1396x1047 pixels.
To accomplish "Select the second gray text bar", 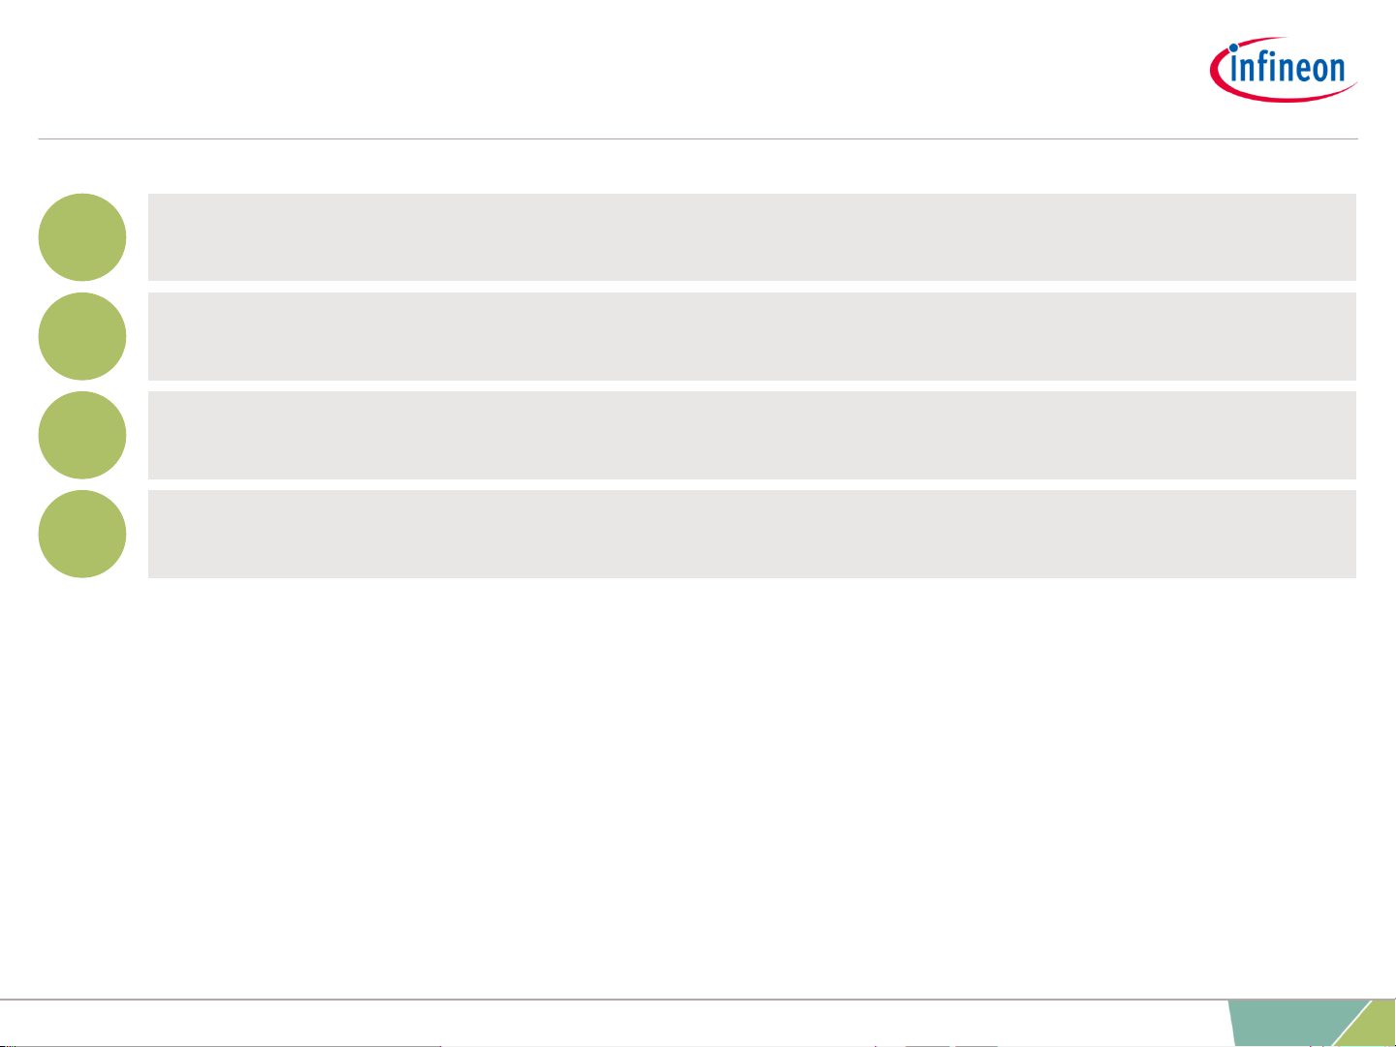I will point(752,336).
